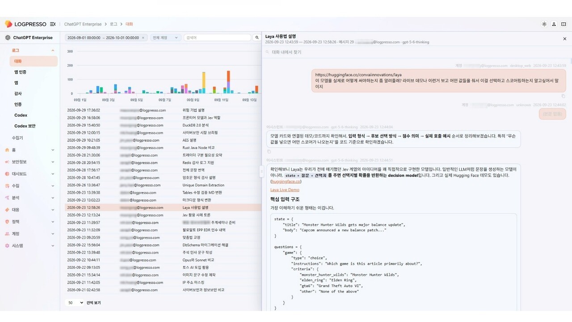Toggle the light/dark theme sun icon
This screenshot has width=572, height=322.
point(544,24)
